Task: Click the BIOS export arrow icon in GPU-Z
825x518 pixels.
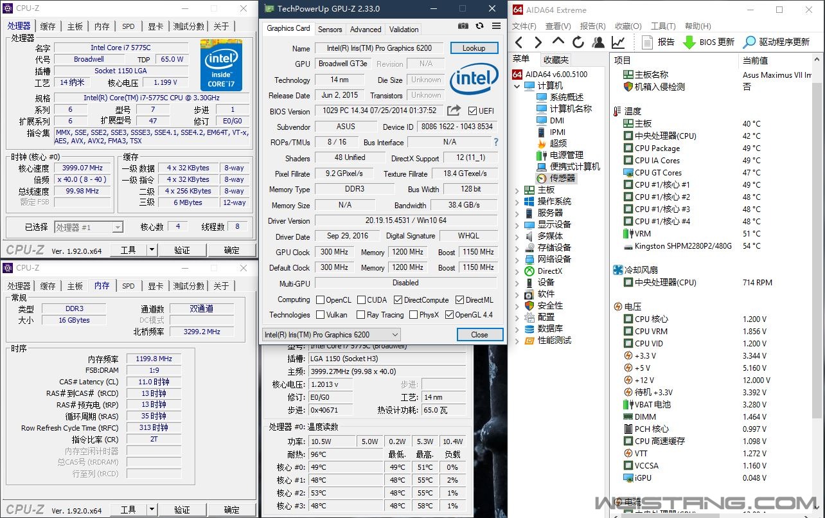Action: tap(454, 111)
